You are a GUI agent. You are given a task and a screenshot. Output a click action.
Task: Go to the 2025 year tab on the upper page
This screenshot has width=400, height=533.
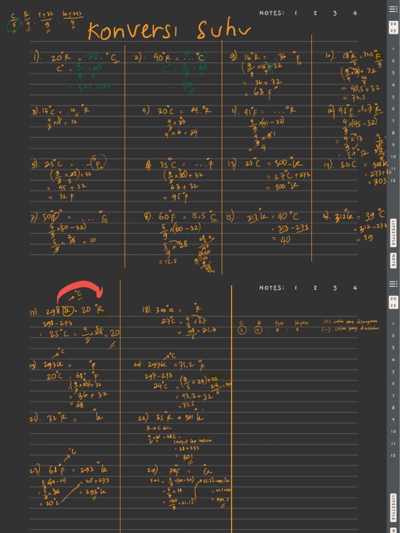tap(393, 28)
